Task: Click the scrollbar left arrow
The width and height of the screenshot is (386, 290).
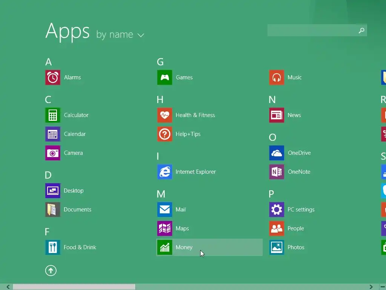Action: pos(8,287)
